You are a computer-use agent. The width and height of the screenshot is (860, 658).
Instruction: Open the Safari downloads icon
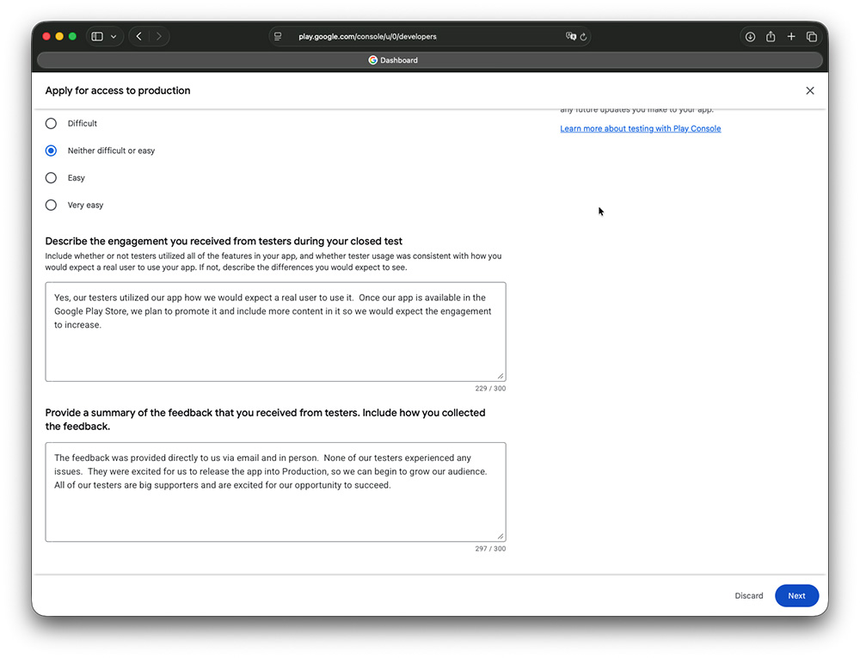[750, 37]
